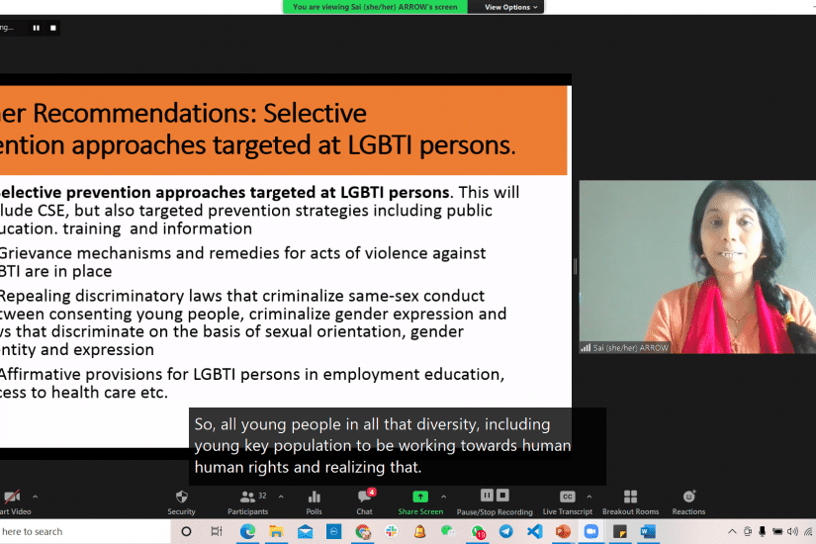Click the top-left recording indicator pause button
816x544 pixels.
[x=37, y=28]
